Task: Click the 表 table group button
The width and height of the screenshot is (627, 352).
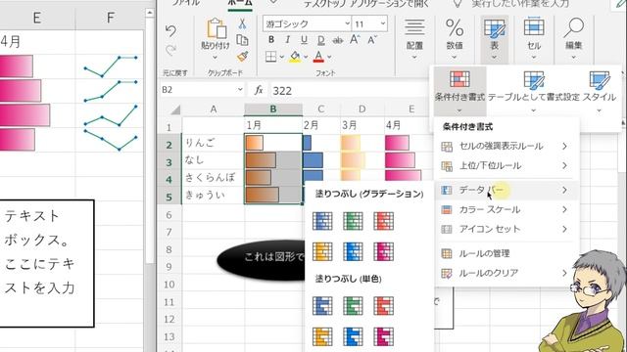Action: click(x=494, y=39)
